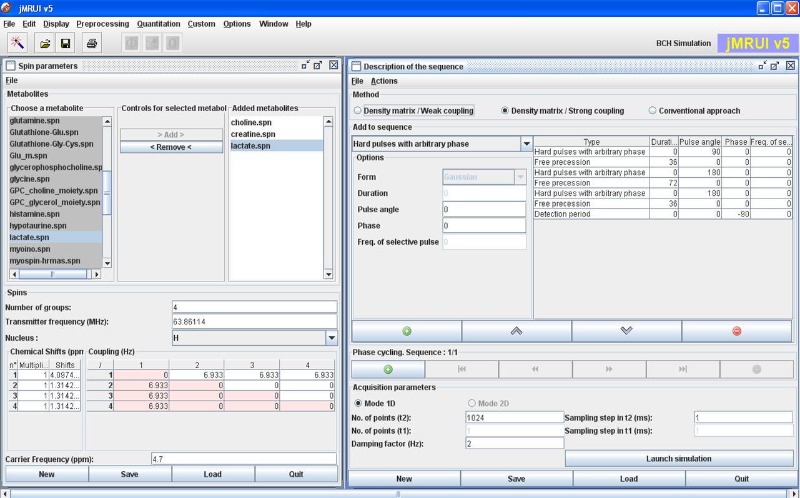Click metabolite list vertical scrollbar thumb
Viewport: 800px width, 498px height.
pyautogui.click(x=107, y=193)
